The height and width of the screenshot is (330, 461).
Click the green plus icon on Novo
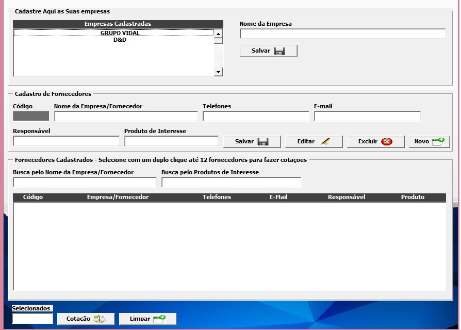coord(438,142)
